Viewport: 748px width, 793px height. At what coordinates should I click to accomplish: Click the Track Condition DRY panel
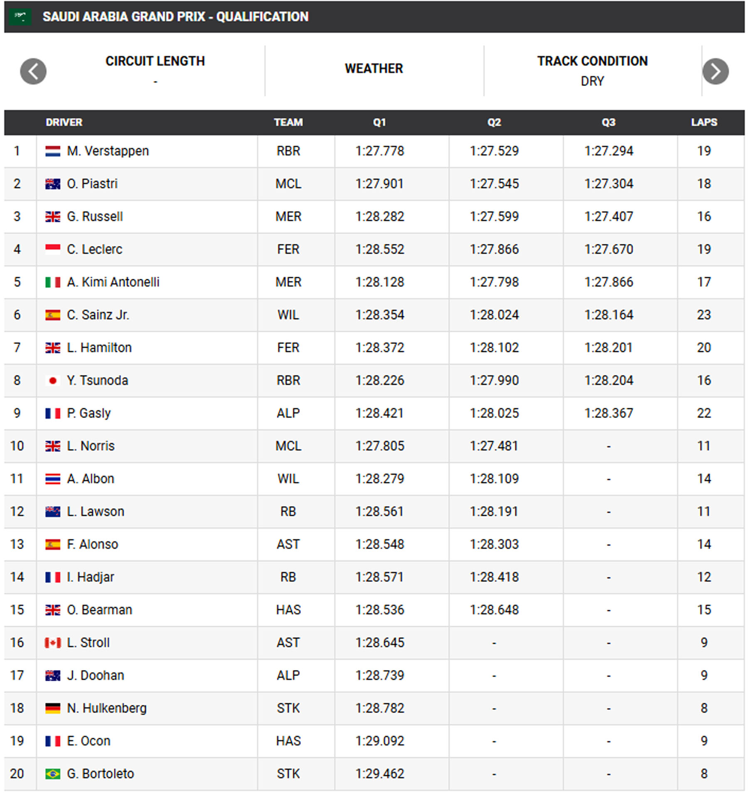[592, 71]
